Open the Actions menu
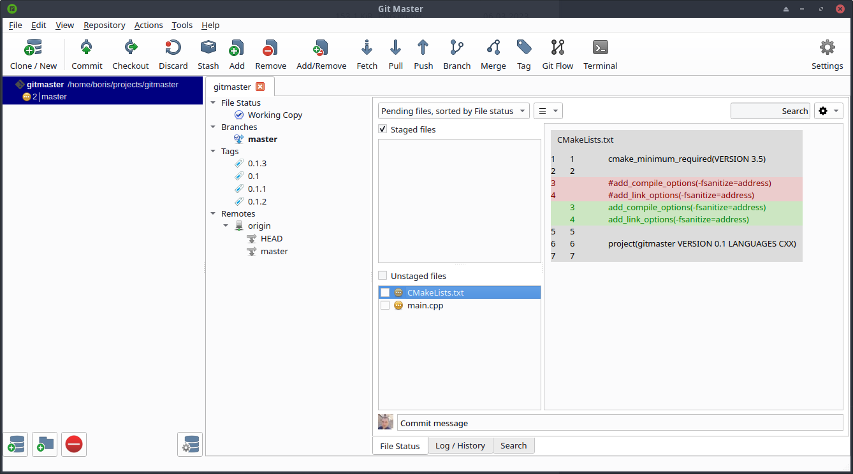 pyautogui.click(x=149, y=25)
